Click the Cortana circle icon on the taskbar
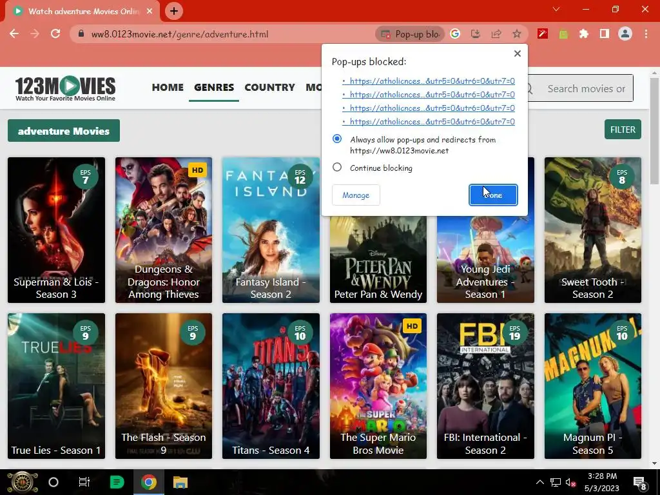This screenshot has width=660, height=495. pyautogui.click(x=53, y=482)
